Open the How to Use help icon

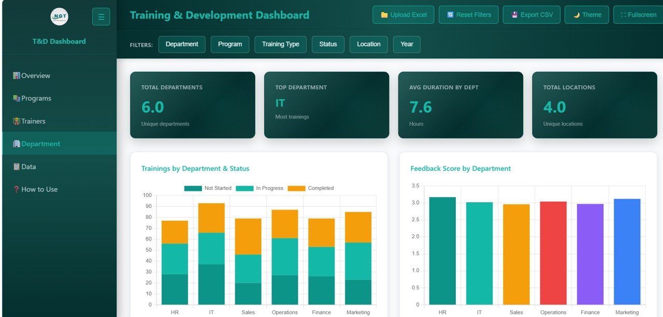click(18, 189)
